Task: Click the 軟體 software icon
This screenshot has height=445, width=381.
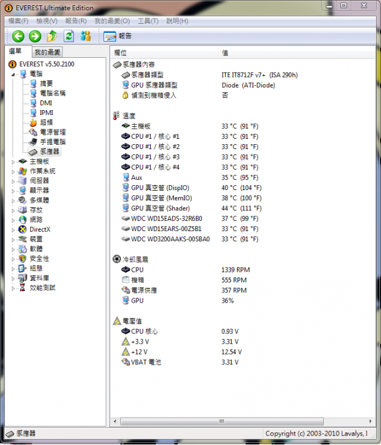Action: (23, 249)
